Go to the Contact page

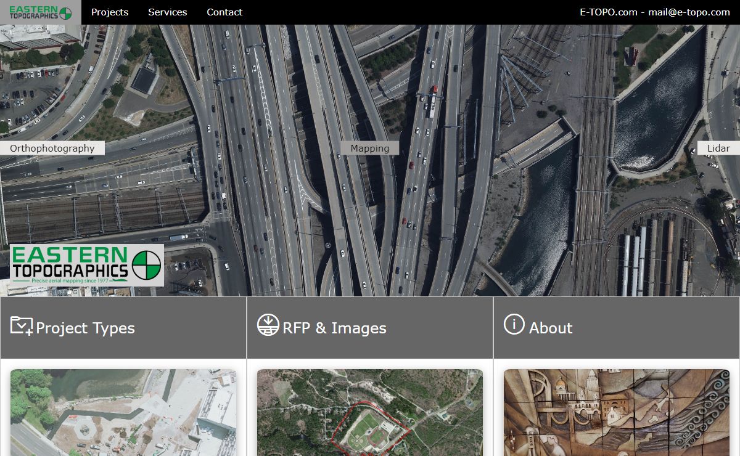(224, 12)
